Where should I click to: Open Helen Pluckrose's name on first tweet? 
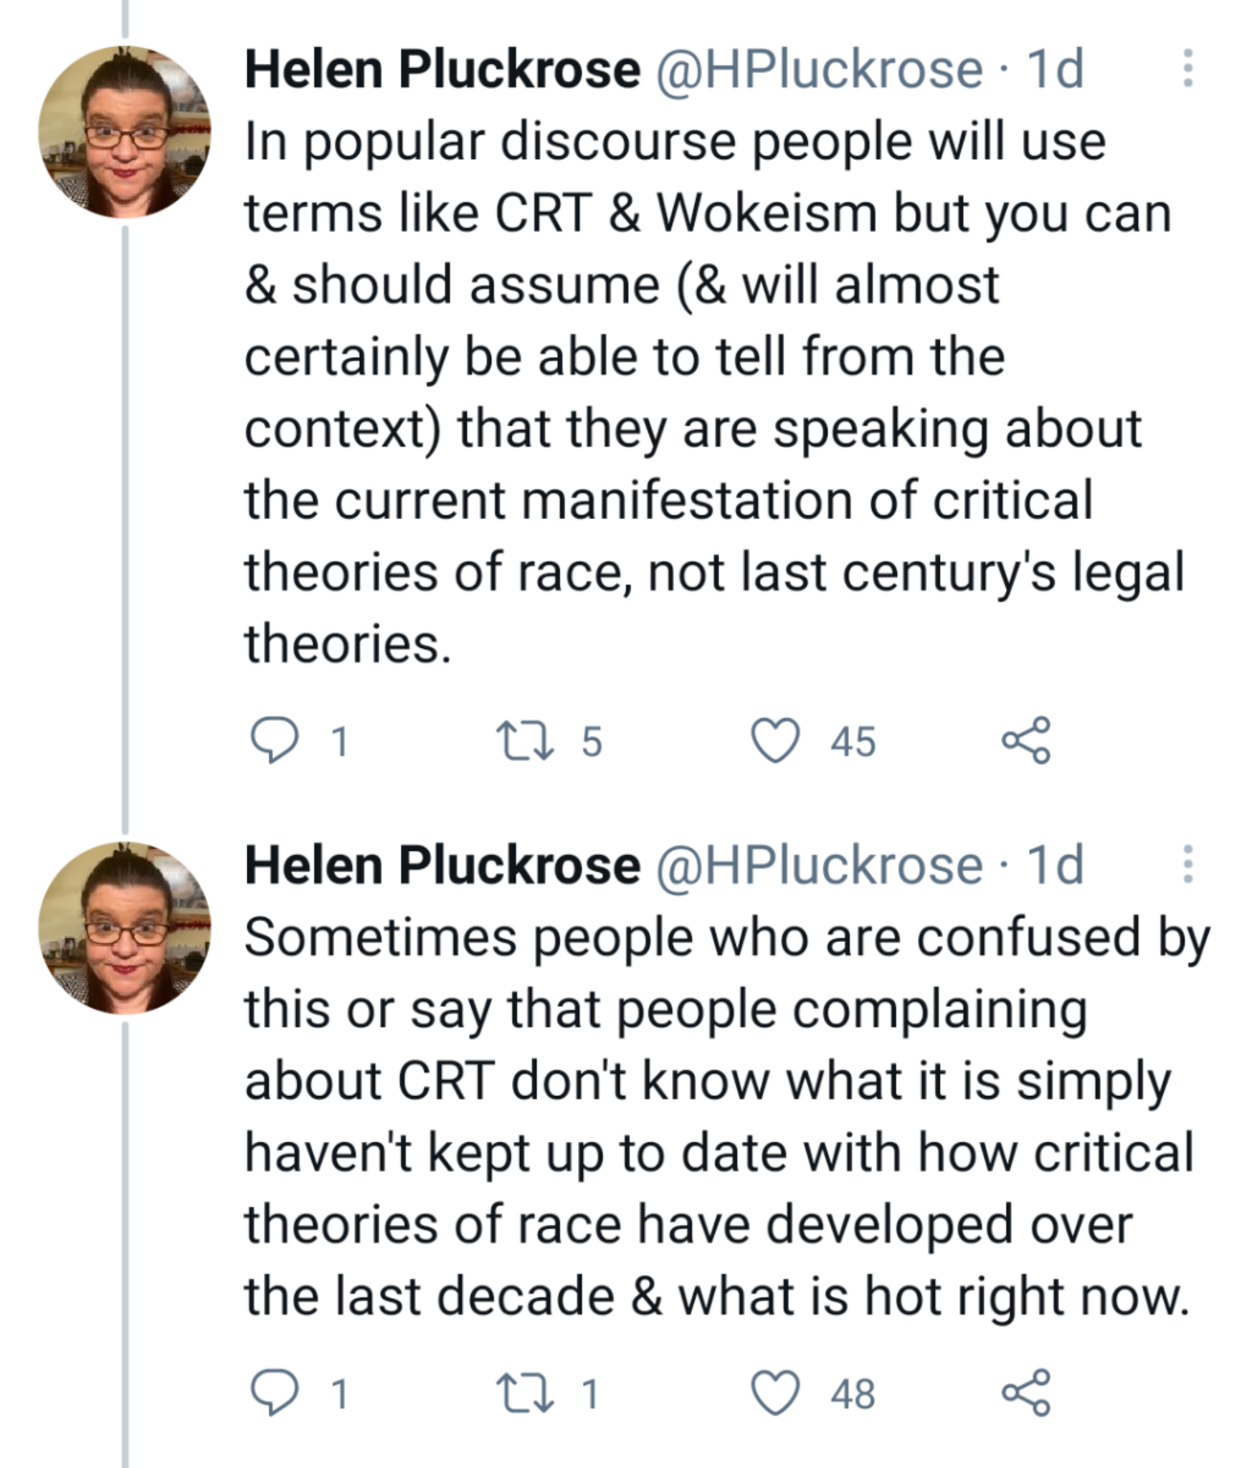click(x=442, y=70)
